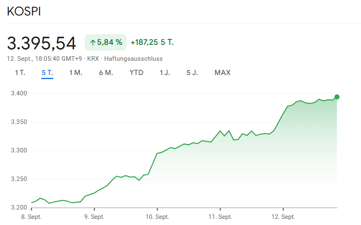
Task: Click the 12. Sept. date axis label
Action: 283,216
